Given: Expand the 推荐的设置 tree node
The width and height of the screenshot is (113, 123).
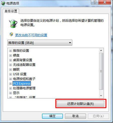Looking at the screenshot, I should [x=11, y=51].
